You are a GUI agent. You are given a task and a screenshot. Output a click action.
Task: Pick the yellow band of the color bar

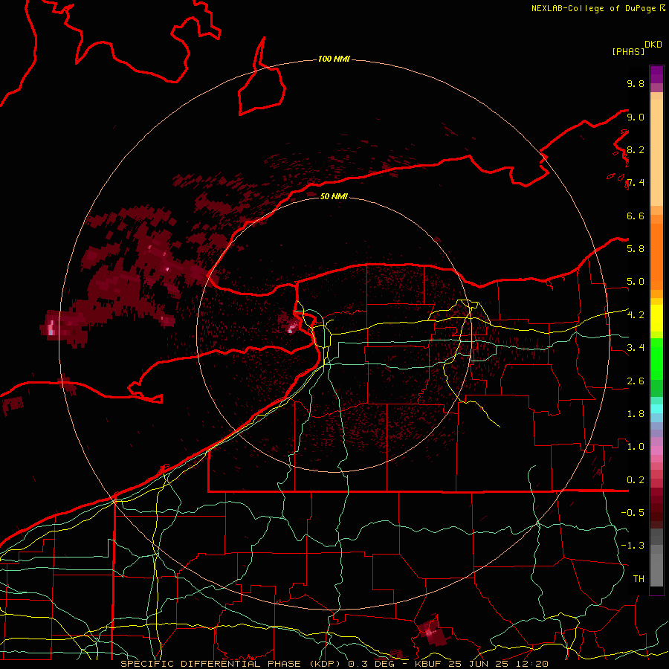[x=656, y=318]
